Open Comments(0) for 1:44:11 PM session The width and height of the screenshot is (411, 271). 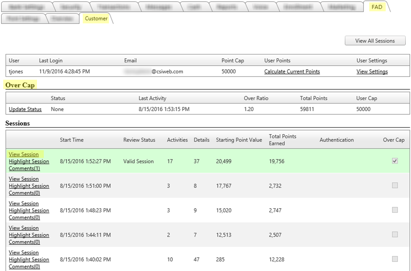(25, 242)
